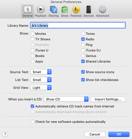The image size is (132, 139).
Task: Confirm preferences with OK
Action: click(119, 134)
